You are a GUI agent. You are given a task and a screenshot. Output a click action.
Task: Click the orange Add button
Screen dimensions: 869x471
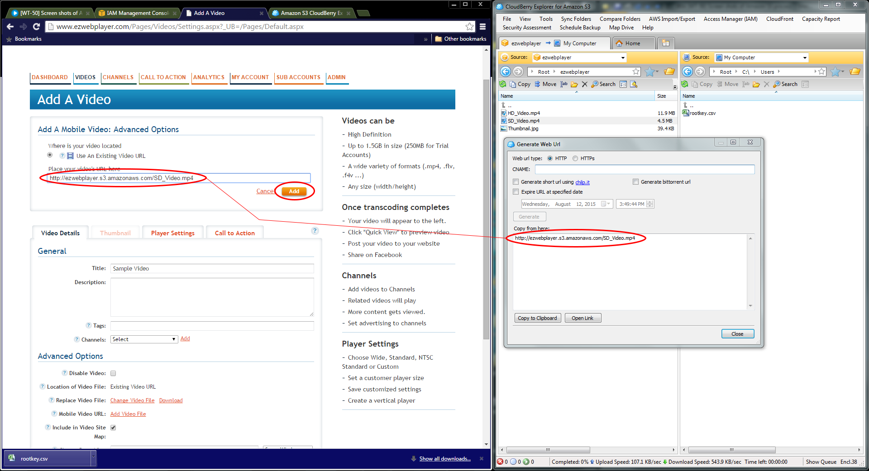click(x=294, y=191)
